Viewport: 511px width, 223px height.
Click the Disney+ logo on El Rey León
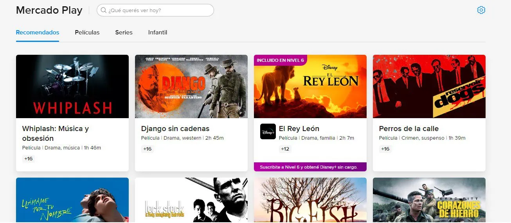268,131
